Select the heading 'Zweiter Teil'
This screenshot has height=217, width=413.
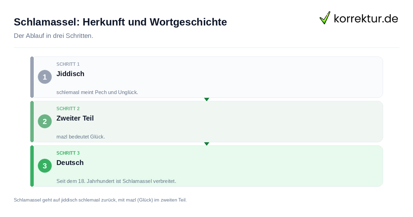tap(75, 118)
